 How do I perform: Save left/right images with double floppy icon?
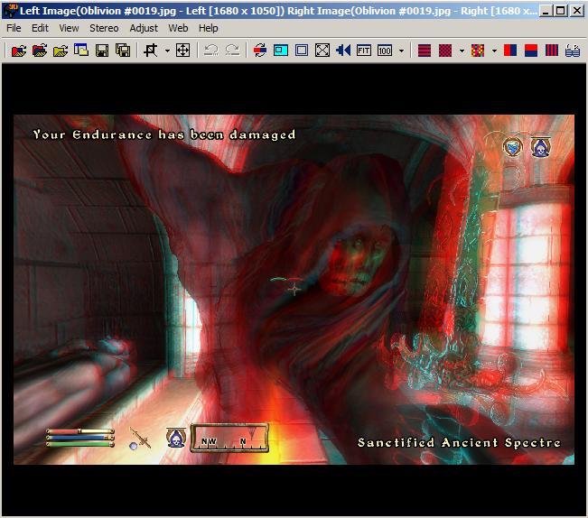(x=123, y=51)
